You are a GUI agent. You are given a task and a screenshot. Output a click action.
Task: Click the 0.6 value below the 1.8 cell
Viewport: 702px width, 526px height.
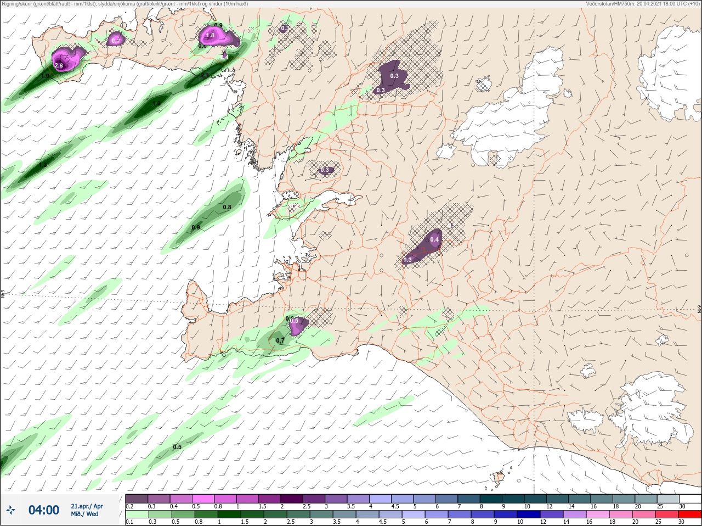coord(202,46)
